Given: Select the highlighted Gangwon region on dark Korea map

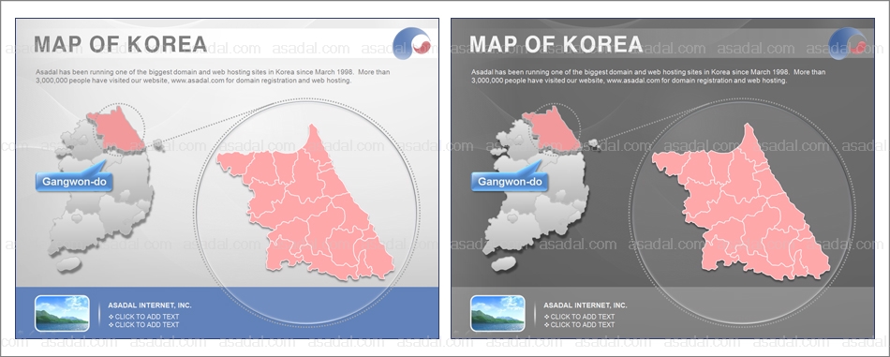Looking at the screenshot, I should click(x=551, y=128).
